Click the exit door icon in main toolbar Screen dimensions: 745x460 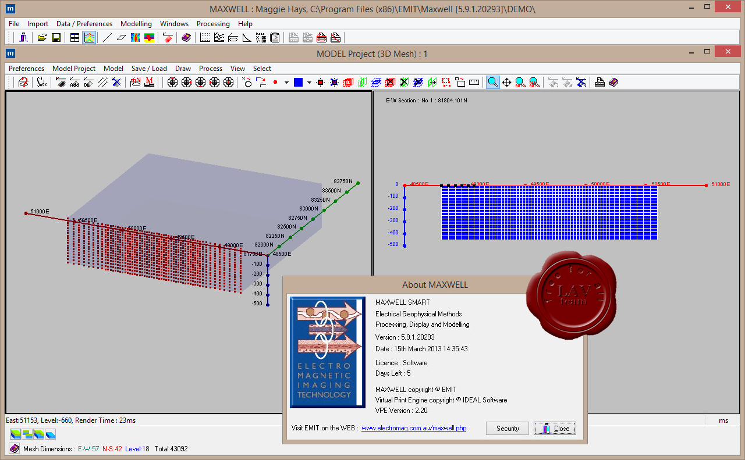23,38
